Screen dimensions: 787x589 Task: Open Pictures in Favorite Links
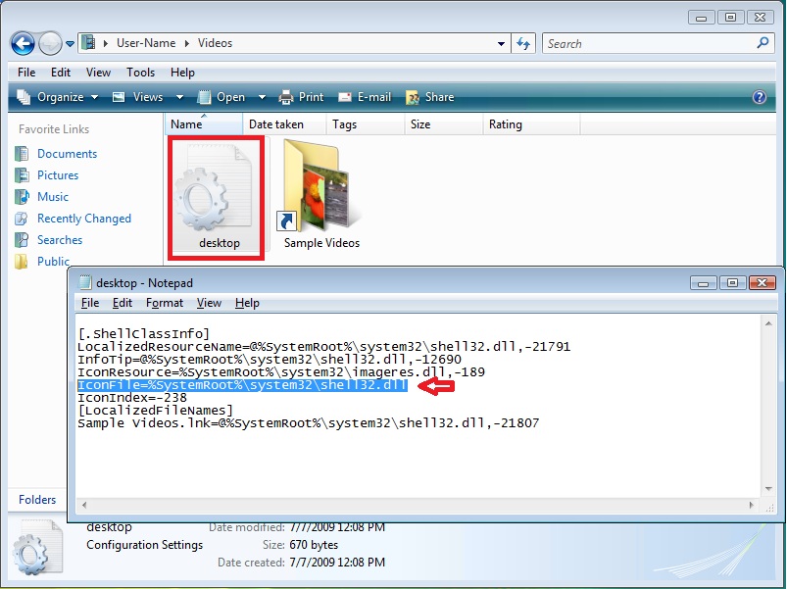point(58,175)
